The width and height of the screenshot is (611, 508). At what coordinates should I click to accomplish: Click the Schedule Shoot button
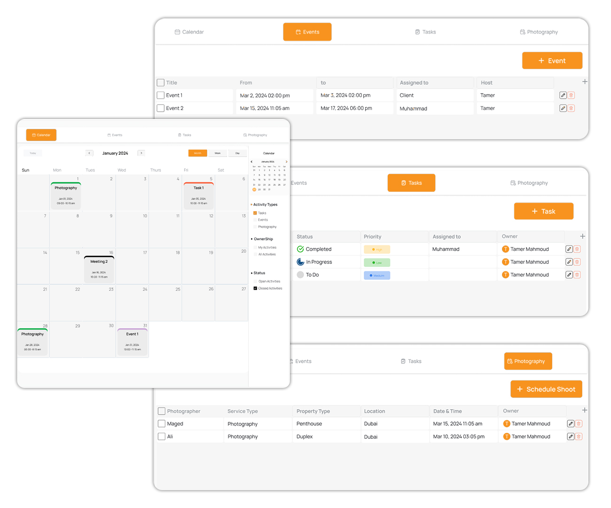[546, 389]
